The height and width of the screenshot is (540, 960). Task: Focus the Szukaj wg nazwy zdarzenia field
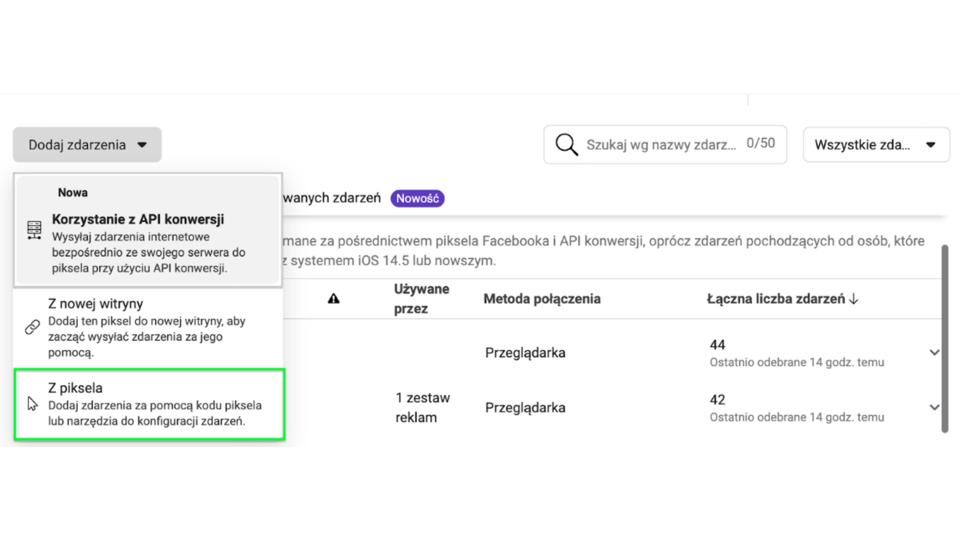pyautogui.click(x=665, y=145)
